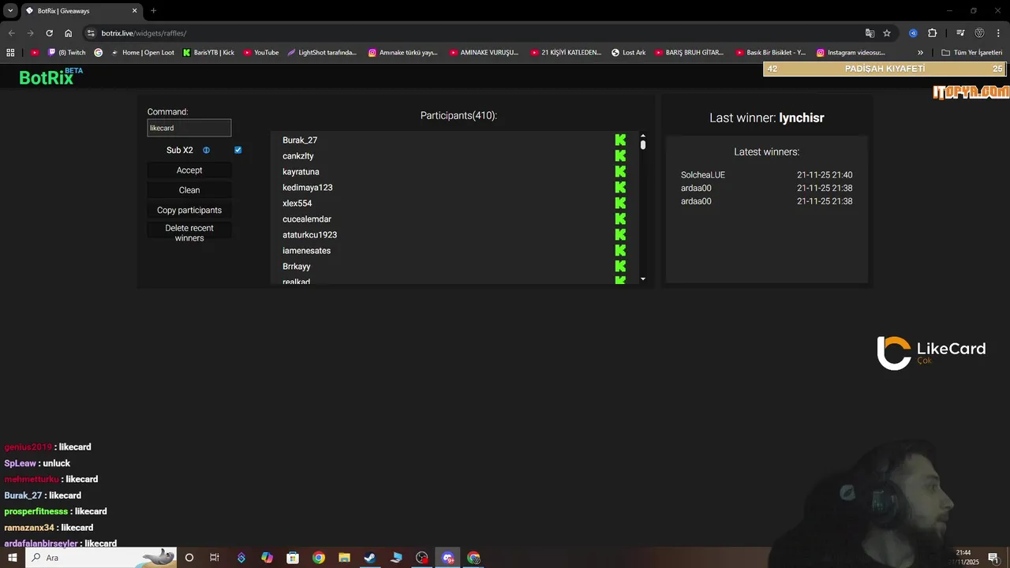
Task: Open the Tüm Yer İşaretleri folder
Action: pos(972,53)
